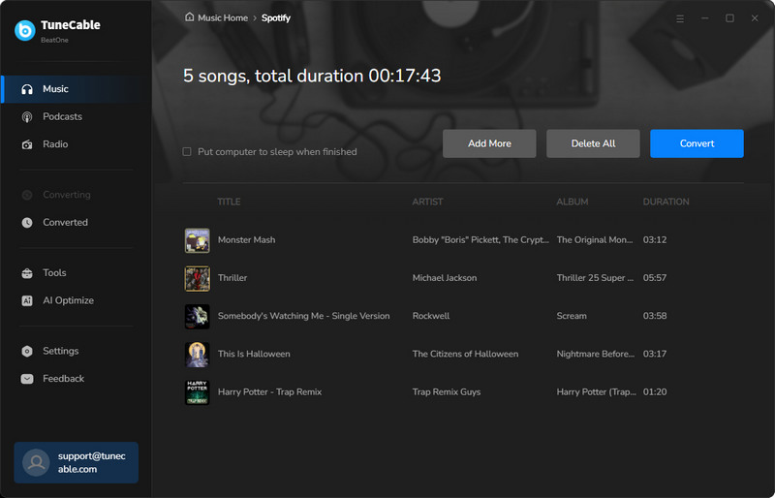Click the DURATION column header
Viewport: 775px width, 498px height.
tap(666, 202)
